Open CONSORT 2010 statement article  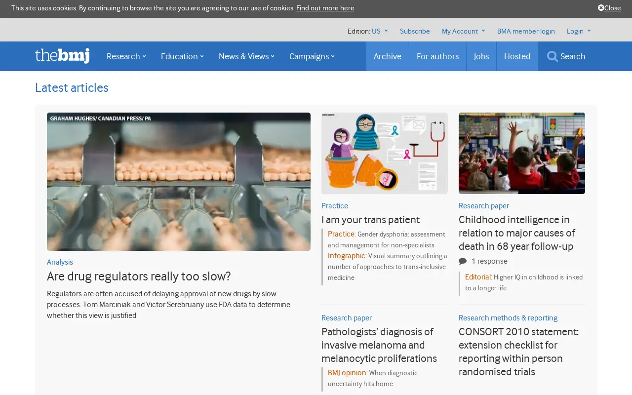[518, 352]
